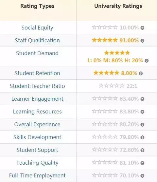Image resolution: width=157 pixels, height=182 pixels.
Task: Click the Teaching Quality row label
Action: point(37,163)
